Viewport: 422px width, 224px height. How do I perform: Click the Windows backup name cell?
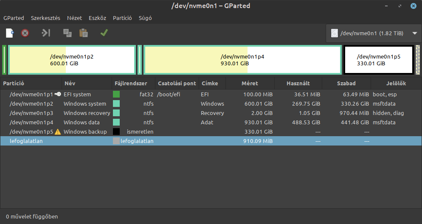click(85, 132)
